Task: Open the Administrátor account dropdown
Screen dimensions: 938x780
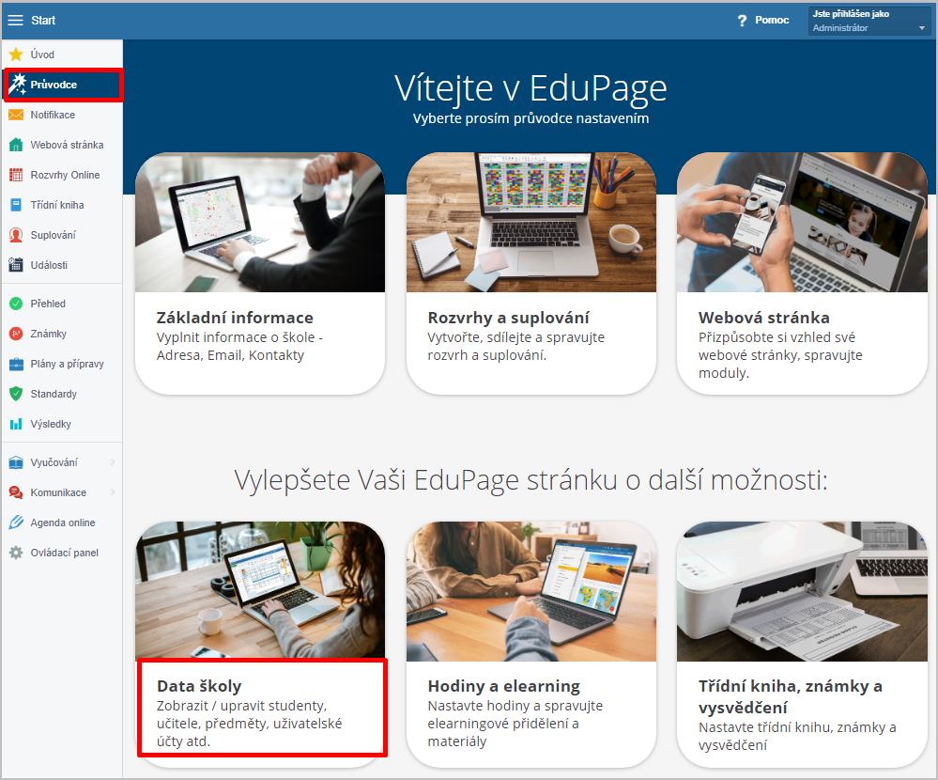Action: click(869, 21)
